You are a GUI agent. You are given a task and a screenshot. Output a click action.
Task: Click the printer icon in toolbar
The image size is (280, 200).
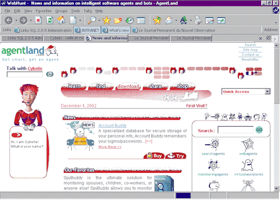point(198,20)
